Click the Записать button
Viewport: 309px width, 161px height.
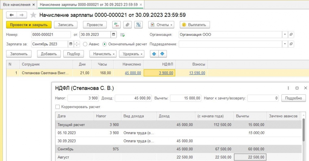pos(65,25)
